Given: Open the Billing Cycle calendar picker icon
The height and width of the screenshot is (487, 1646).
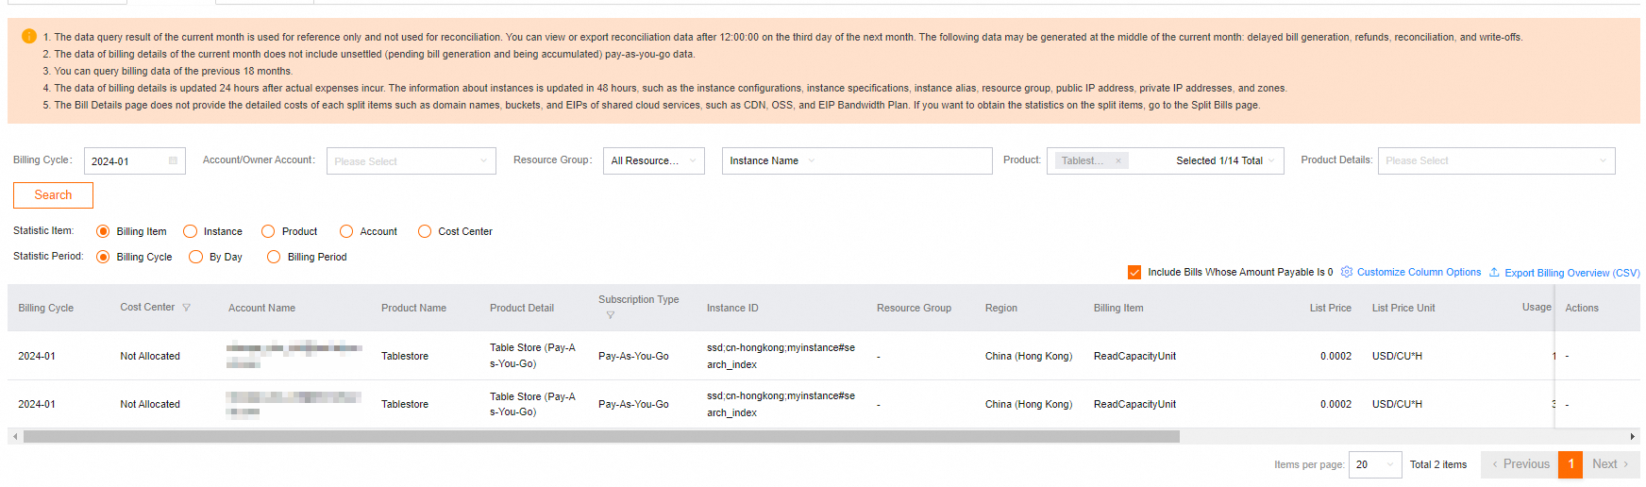Looking at the screenshot, I should [173, 161].
